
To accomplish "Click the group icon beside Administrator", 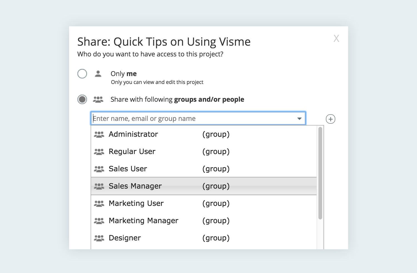I will point(99,135).
